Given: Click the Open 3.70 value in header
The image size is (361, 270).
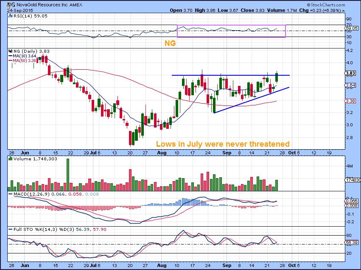Looking at the screenshot, I should [x=181, y=10].
